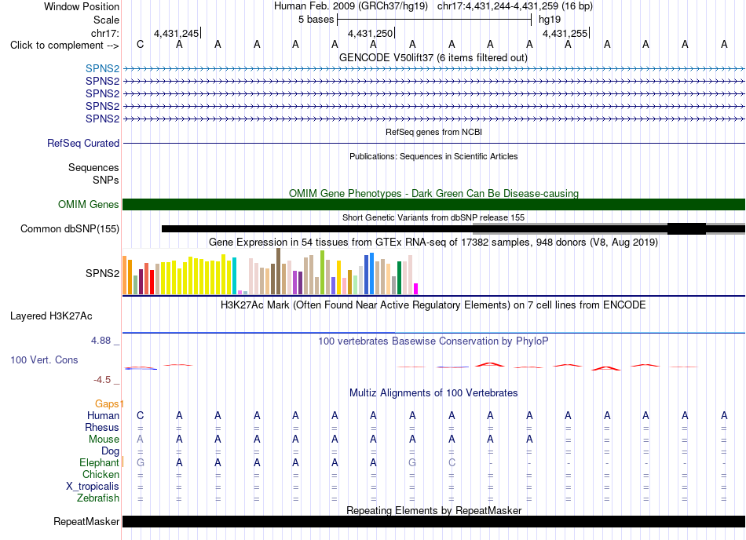This screenshot has height=540, width=746.
Task: Open '100 vertebrates Basewise Conservation by PhyloP' title
Action: [433, 341]
